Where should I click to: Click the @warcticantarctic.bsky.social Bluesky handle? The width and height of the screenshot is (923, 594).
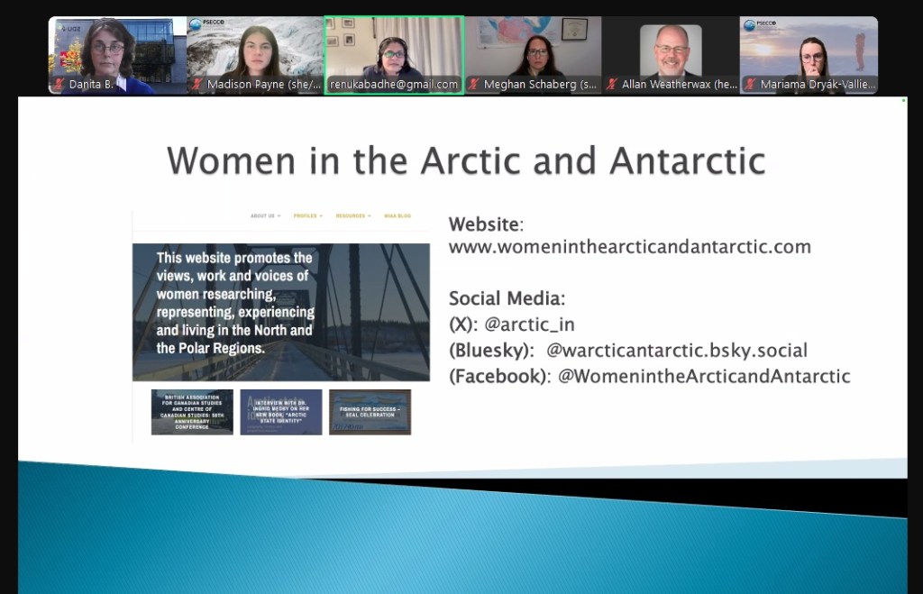pyautogui.click(x=677, y=351)
